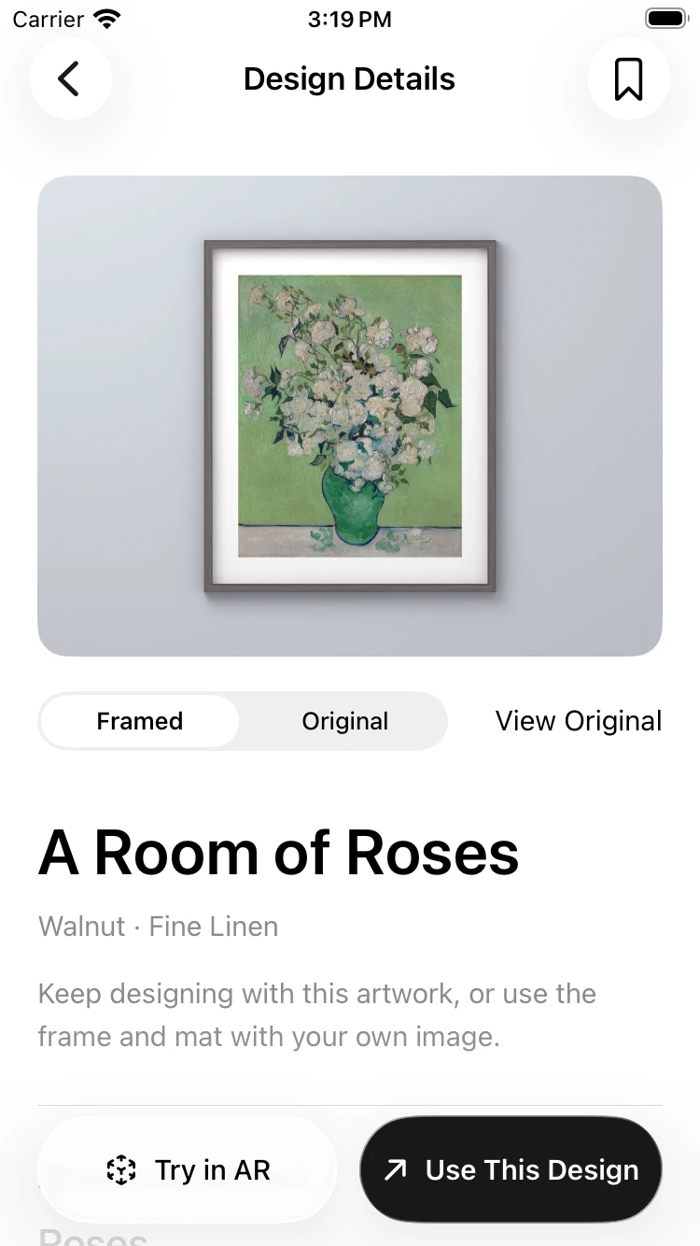Bookmark this design with the bookmark icon
The image size is (700, 1246).
click(629, 79)
